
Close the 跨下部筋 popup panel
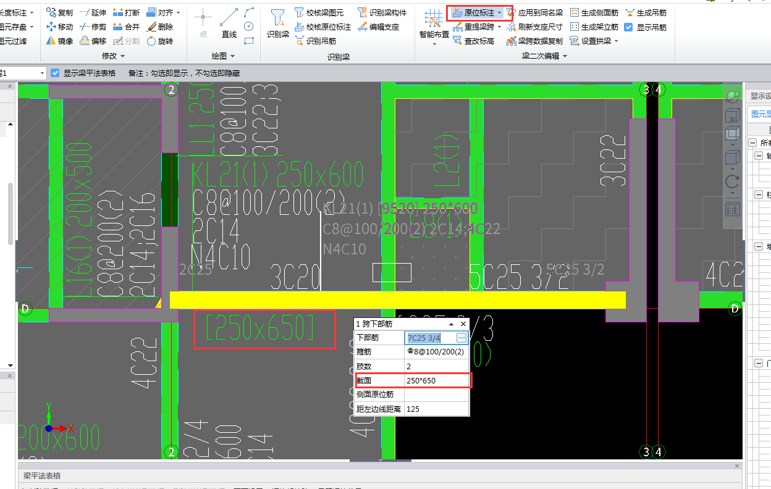463,324
